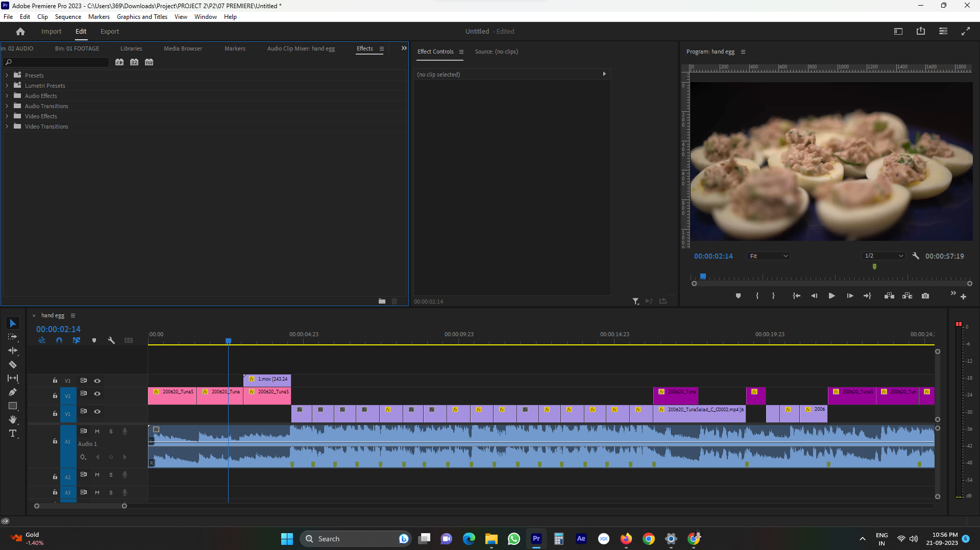Toggle full screen video output icon
Screen dimensions: 980x550
coord(966,31)
